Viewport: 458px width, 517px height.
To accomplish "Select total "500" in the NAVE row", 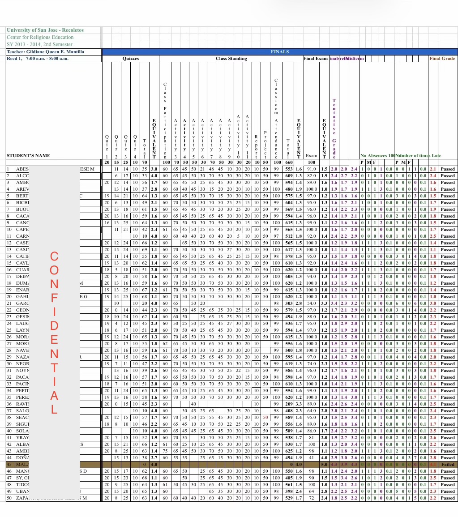I will [289, 350].
